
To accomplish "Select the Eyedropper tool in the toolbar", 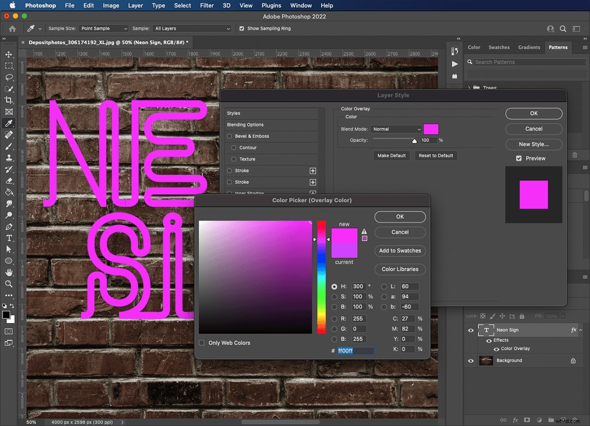I will coord(8,123).
